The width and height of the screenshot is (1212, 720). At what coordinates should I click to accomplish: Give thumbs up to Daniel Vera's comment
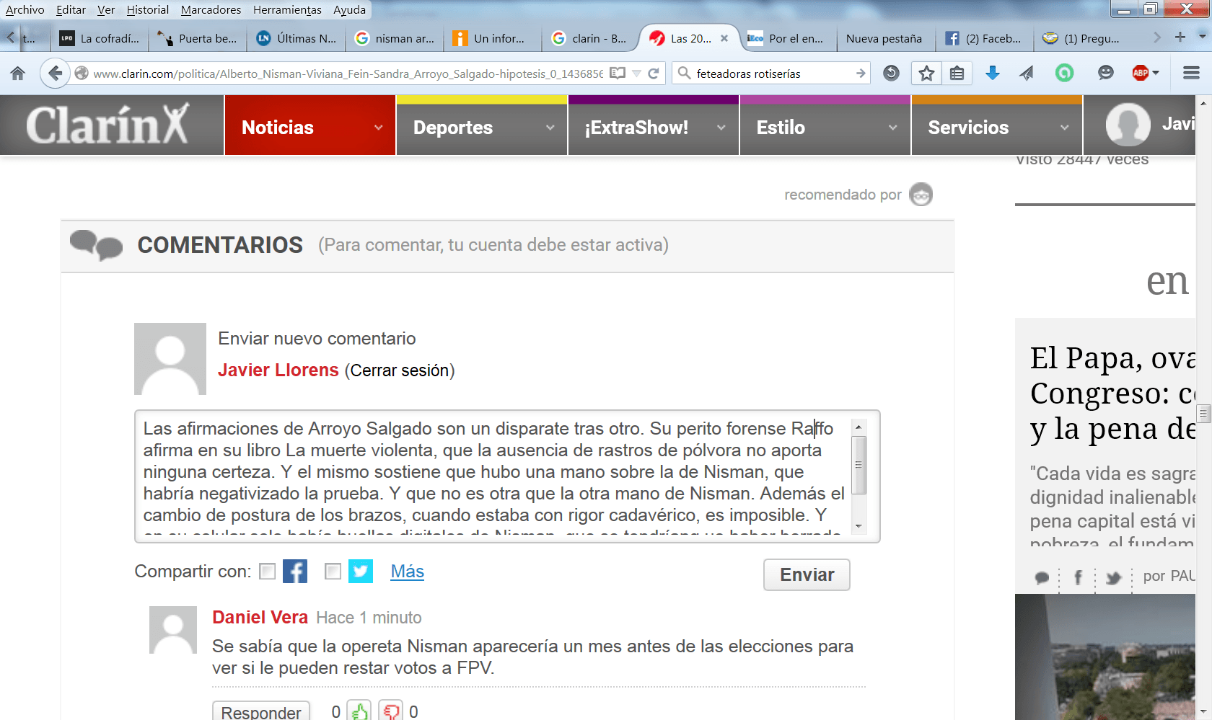point(359,711)
